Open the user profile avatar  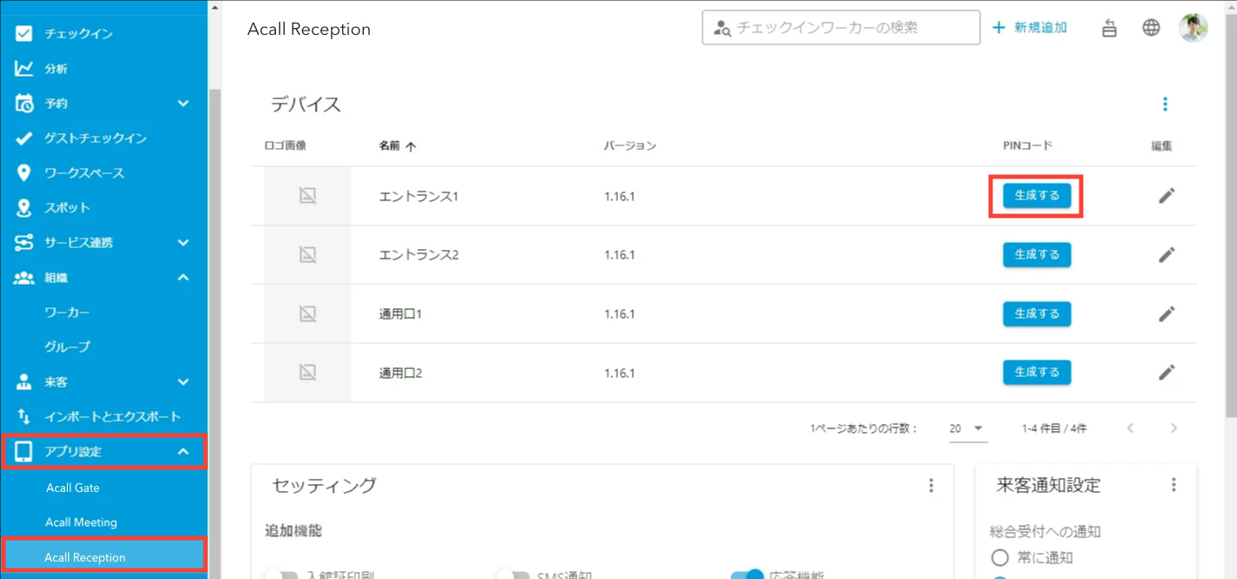tap(1193, 28)
